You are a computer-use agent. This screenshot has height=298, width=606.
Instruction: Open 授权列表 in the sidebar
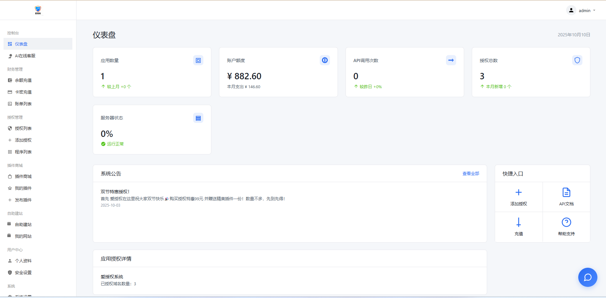(23, 129)
